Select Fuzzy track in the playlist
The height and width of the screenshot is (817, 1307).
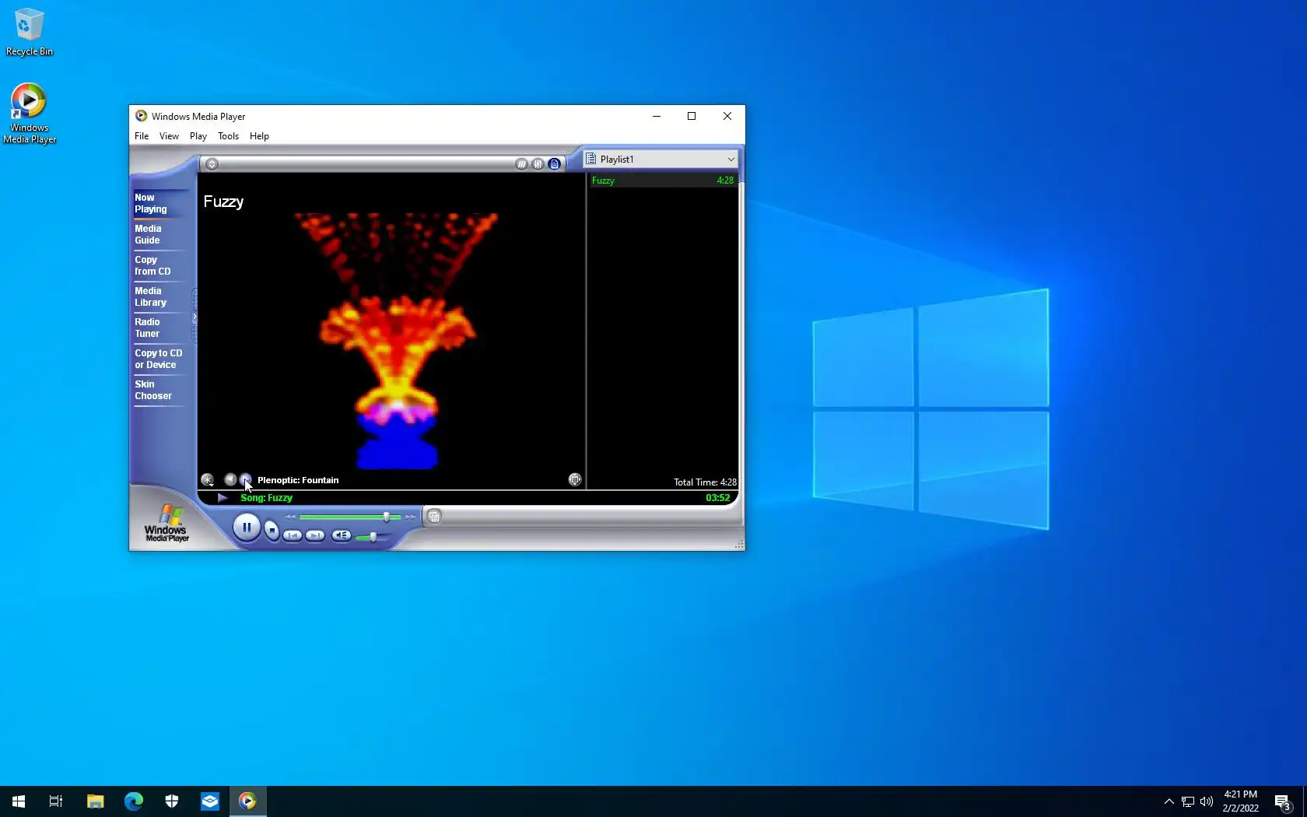[662, 181]
